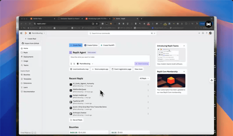233x136 pixels.
Task: Open Usage in the sidebar
Action: click(x=31, y=61)
